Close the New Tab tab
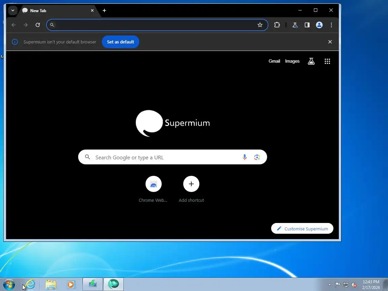The width and height of the screenshot is (388, 291). [92, 10]
